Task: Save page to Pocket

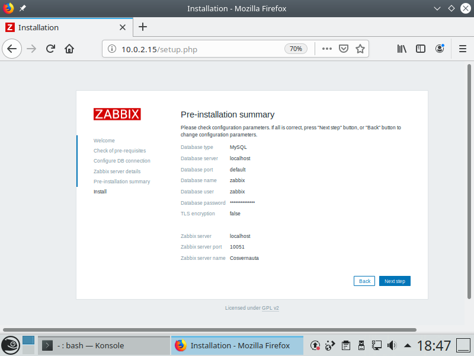Action: point(344,49)
